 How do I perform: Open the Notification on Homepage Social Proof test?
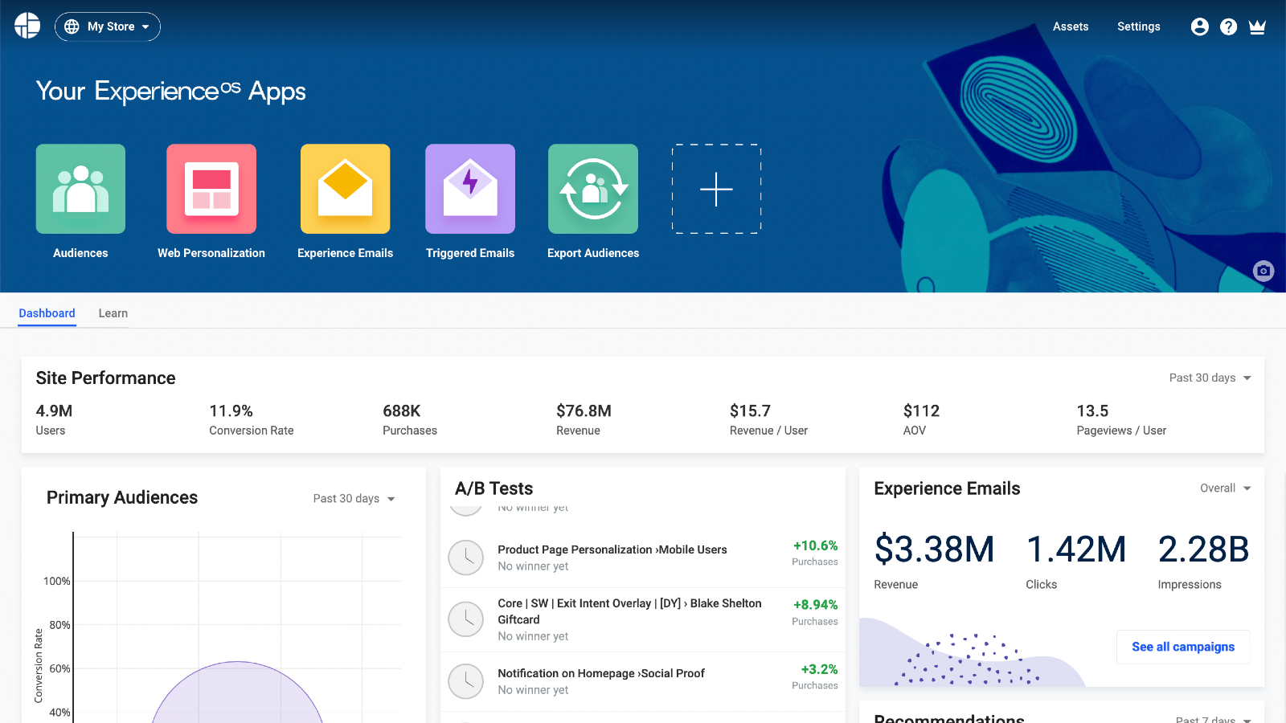(600, 673)
